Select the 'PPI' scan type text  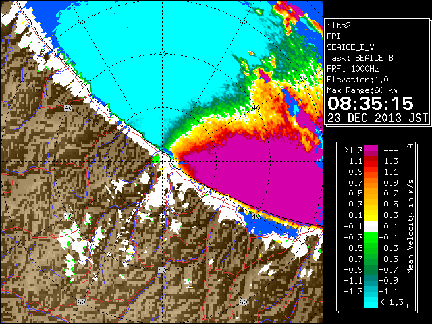point(333,36)
